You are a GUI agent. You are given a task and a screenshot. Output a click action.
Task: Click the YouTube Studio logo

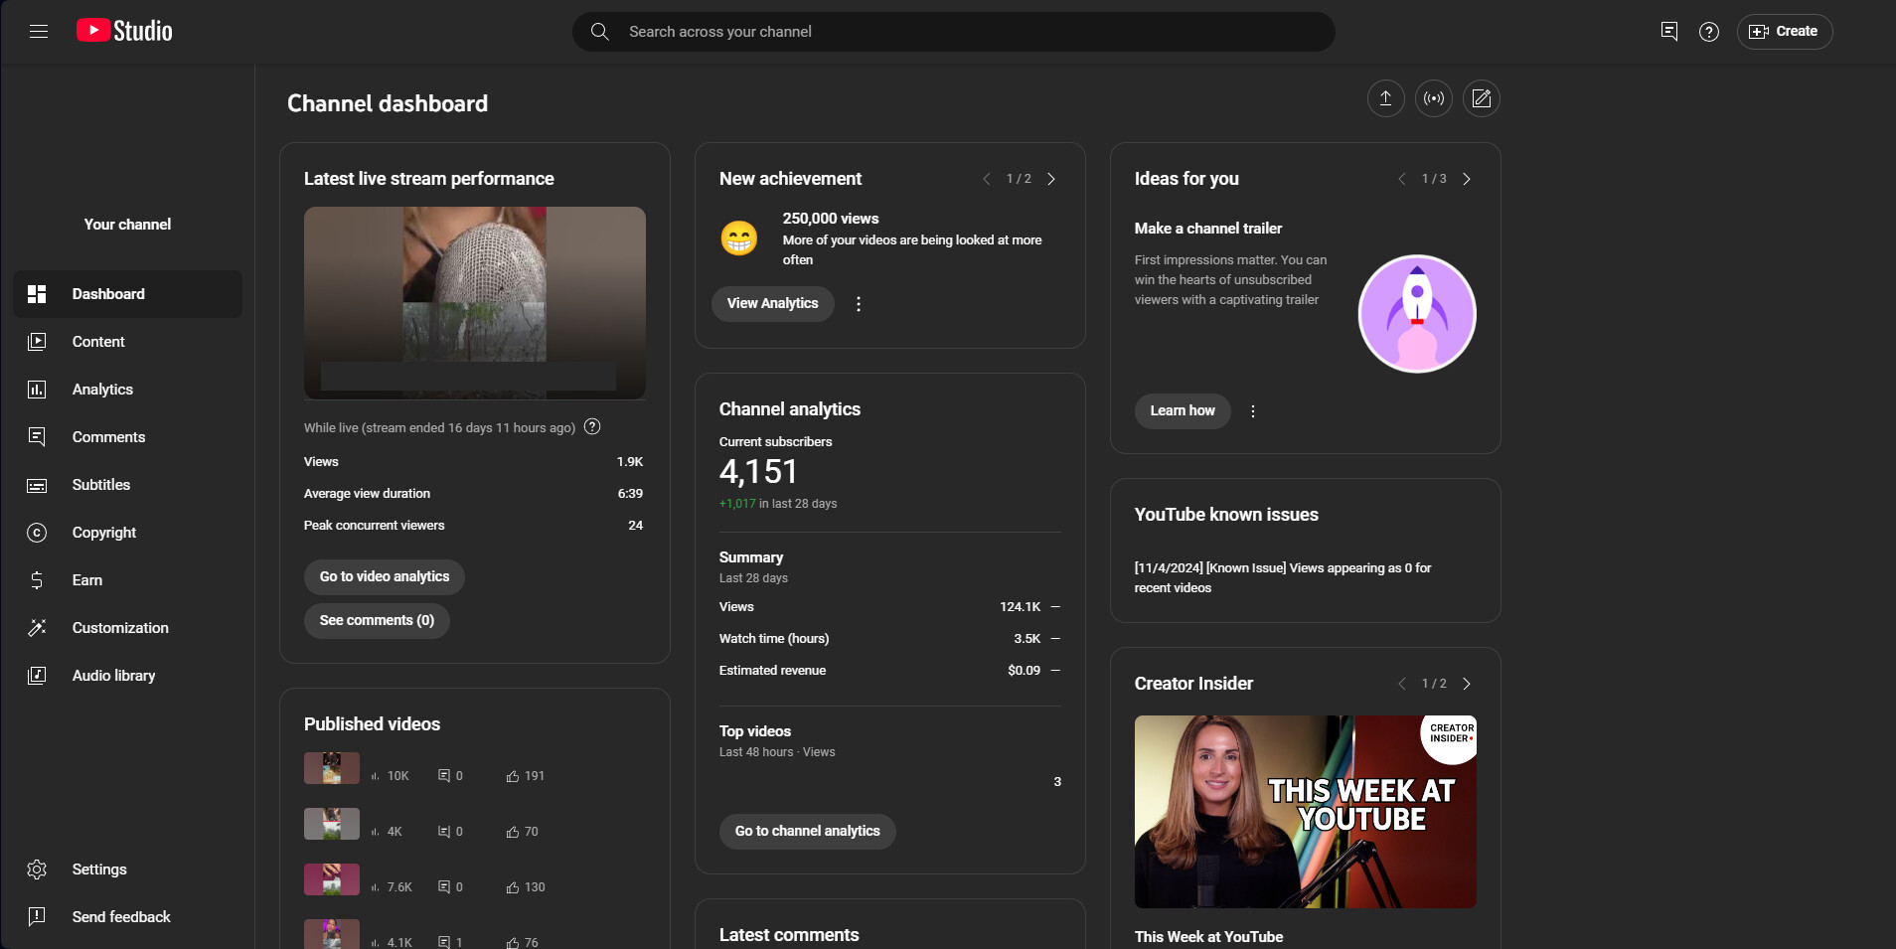point(124,31)
